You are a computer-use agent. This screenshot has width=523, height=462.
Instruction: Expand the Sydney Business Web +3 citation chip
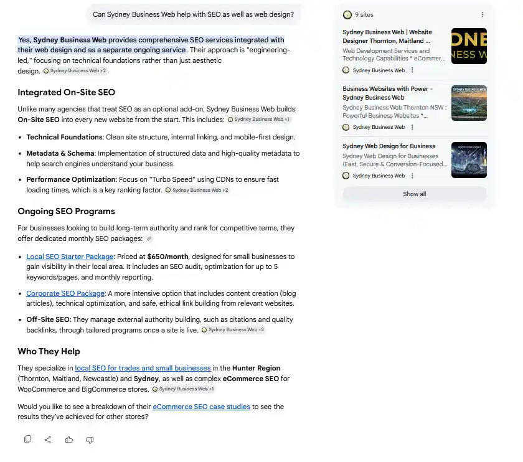tap(233, 329)
